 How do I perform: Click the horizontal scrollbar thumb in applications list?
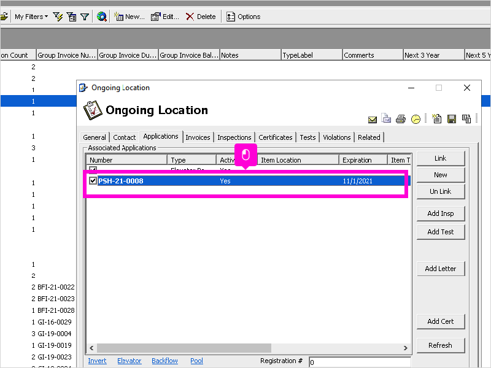[184, 348]
